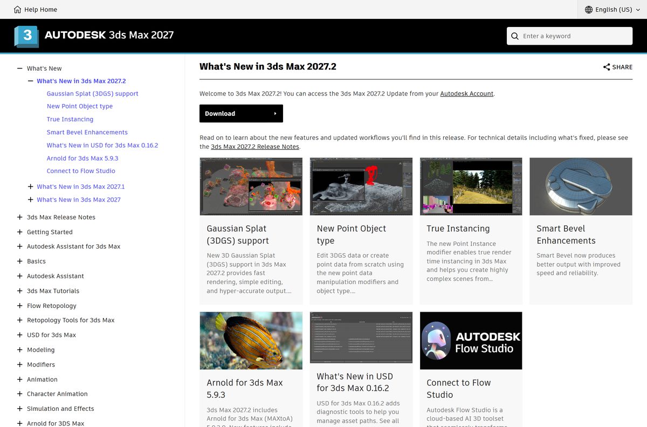Expand the Modeling section
647x427 pixels.
pos(20,350)
